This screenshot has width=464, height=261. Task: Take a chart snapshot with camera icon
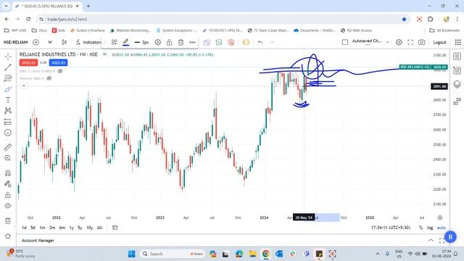pos(422,42)
